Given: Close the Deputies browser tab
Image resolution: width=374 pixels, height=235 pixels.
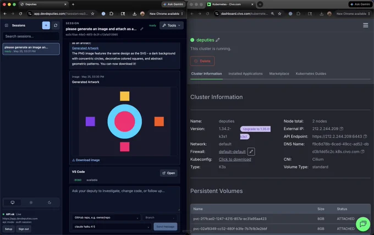Looking at the screenshot, I should (x=65, y=4).
